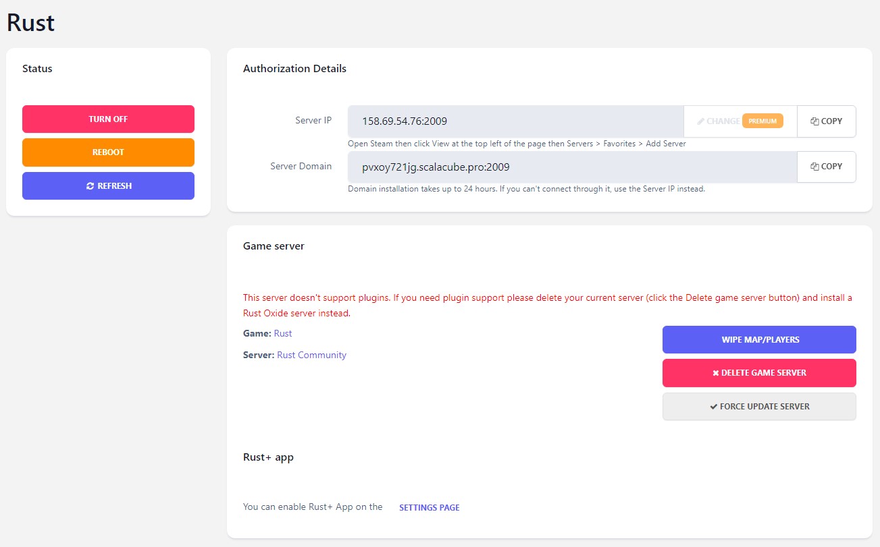This screenshot has height=547, width=880.
Task: Click the circular arrows icon in REFRESH
Action: 90,186
